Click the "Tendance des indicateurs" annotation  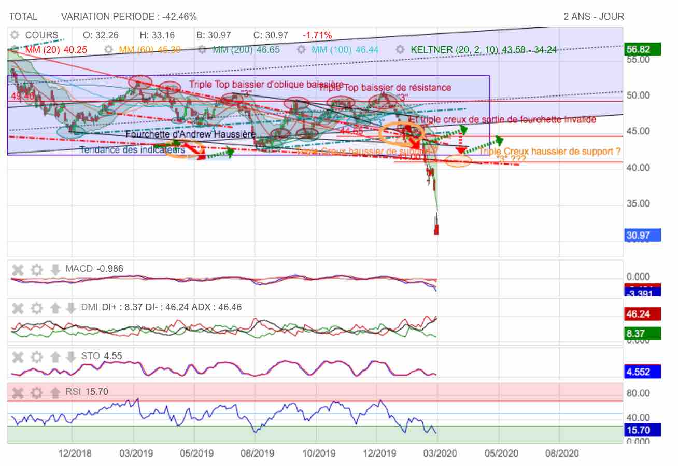click(x=132, y=150)
